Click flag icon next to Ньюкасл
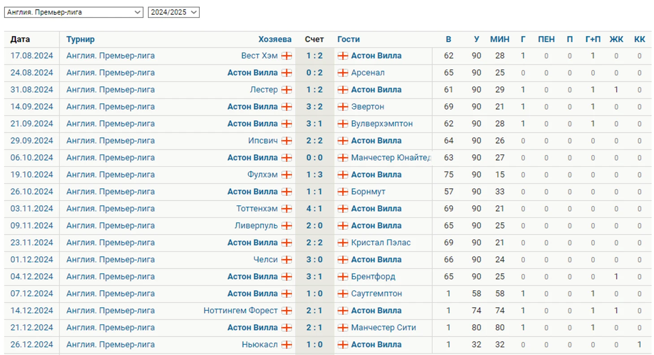654x355 pixels. tap(287, 345)
